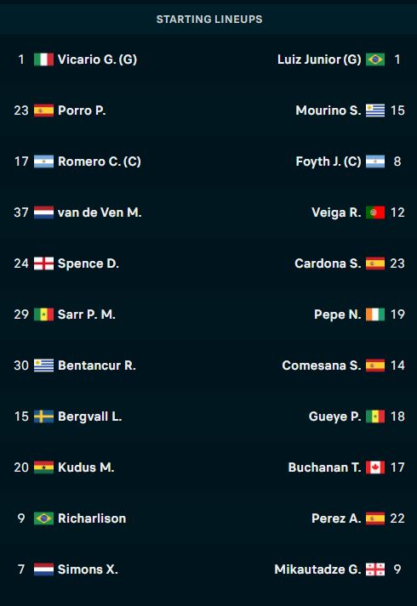This screenshot has width=417, height=606.
Task: Select the Georgia flag beside Mikautadze G.
Action: [375, 569]
